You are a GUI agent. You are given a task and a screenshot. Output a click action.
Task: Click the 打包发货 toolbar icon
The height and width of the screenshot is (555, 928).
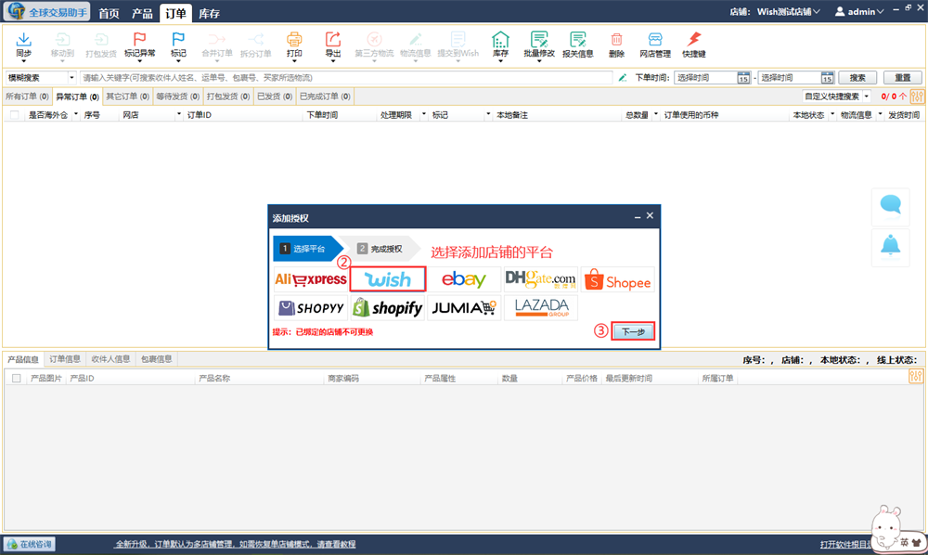pos(101,40)
